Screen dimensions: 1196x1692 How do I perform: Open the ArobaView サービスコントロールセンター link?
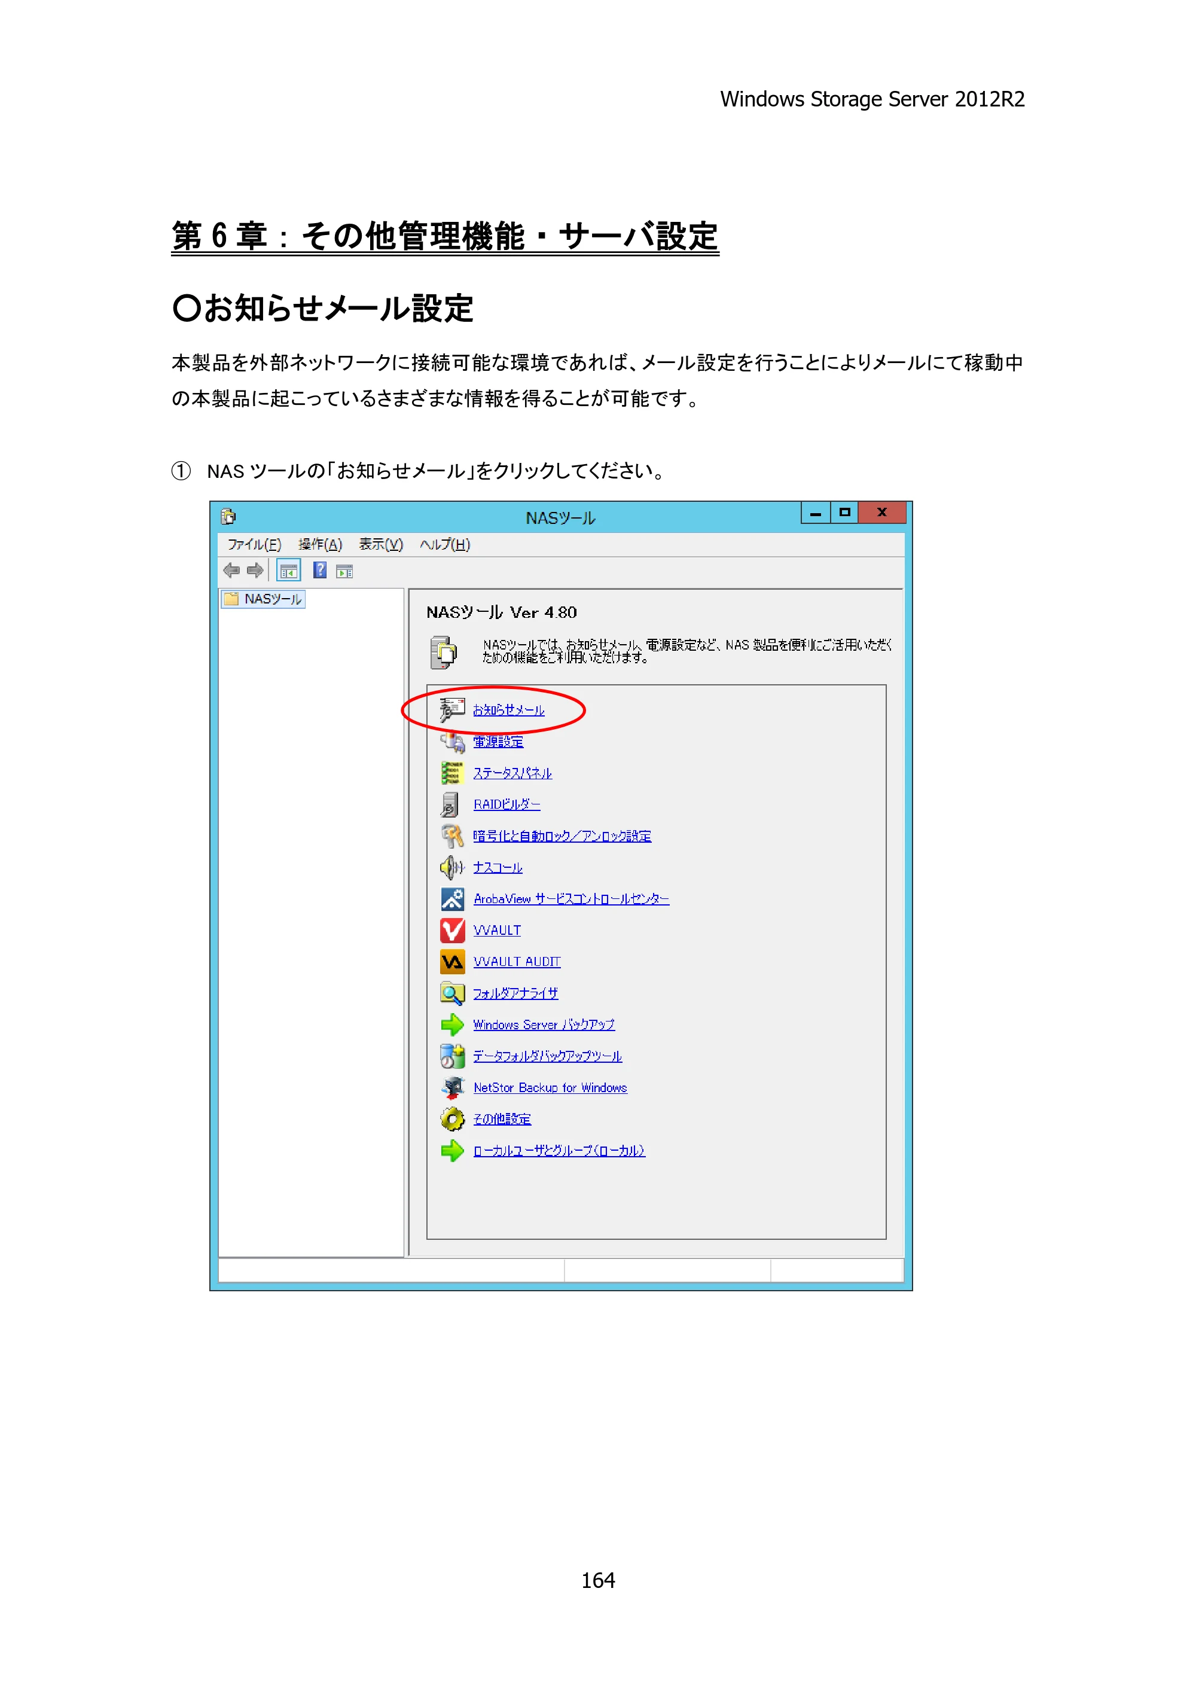(570, 898)
